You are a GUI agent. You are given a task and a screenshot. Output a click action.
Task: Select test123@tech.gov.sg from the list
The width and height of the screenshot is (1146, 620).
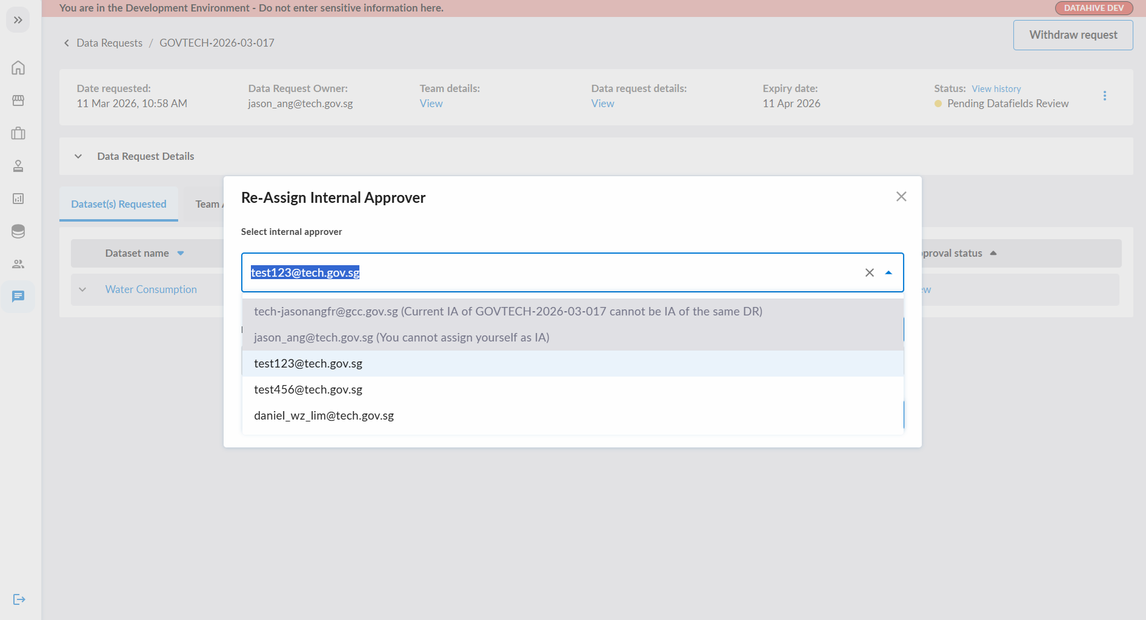click(573, 363)
